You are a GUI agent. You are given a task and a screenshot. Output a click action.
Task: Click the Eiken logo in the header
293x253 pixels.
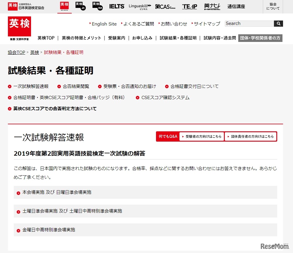[19, 27]
